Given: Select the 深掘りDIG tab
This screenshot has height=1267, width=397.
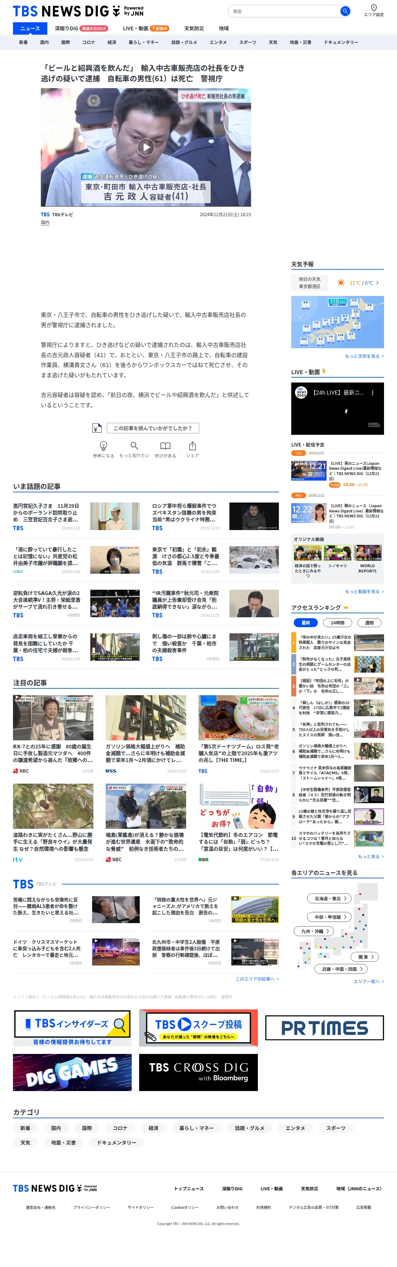Looking at the screenshot, I should point(81,28).
